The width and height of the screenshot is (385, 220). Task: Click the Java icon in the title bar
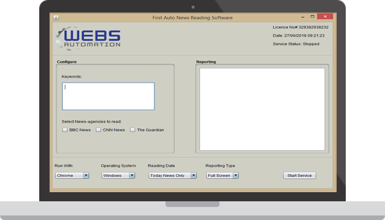[56, 18]
